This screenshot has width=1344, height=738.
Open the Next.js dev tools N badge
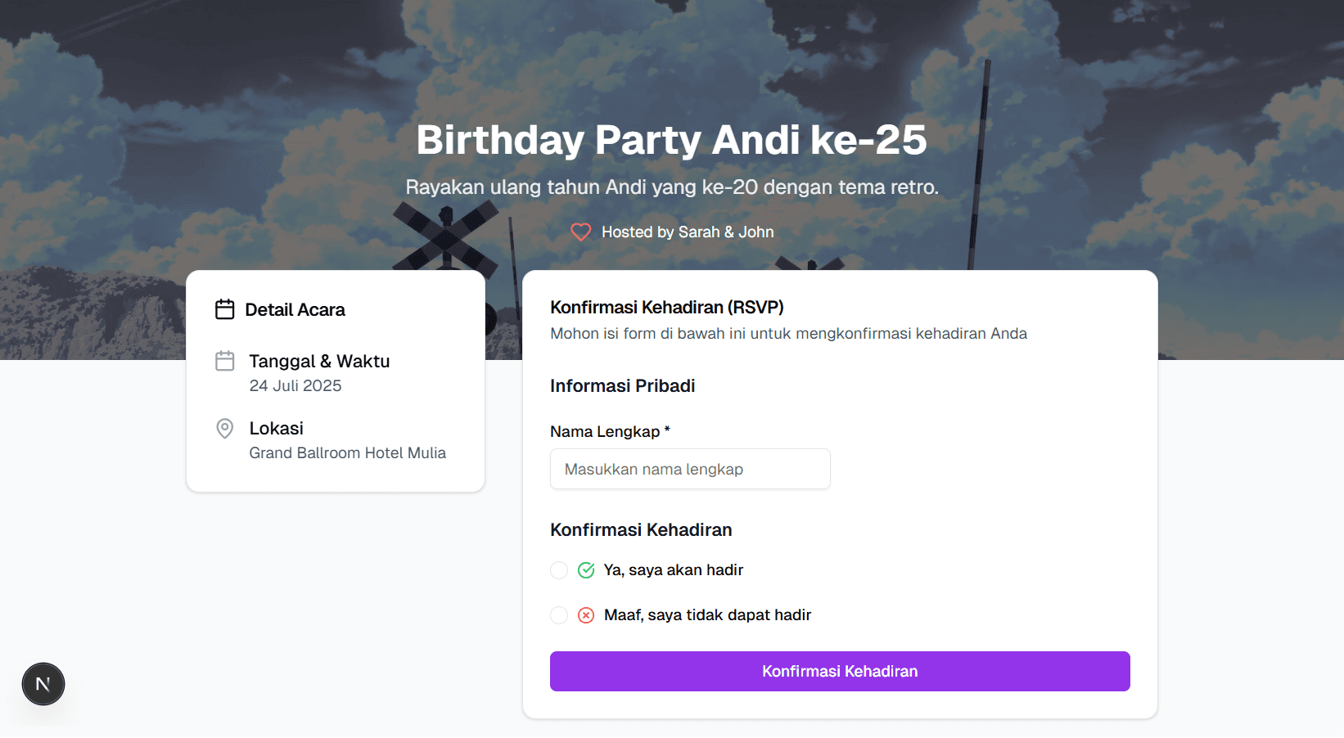[43, 684]
